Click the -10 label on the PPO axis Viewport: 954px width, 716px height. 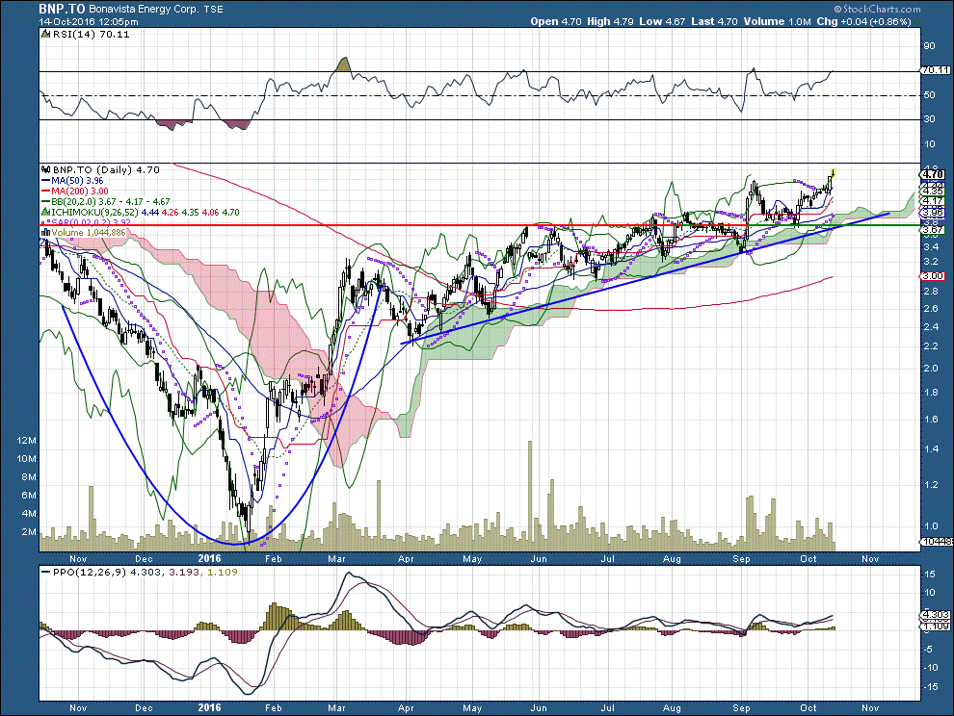click(931, 667)
